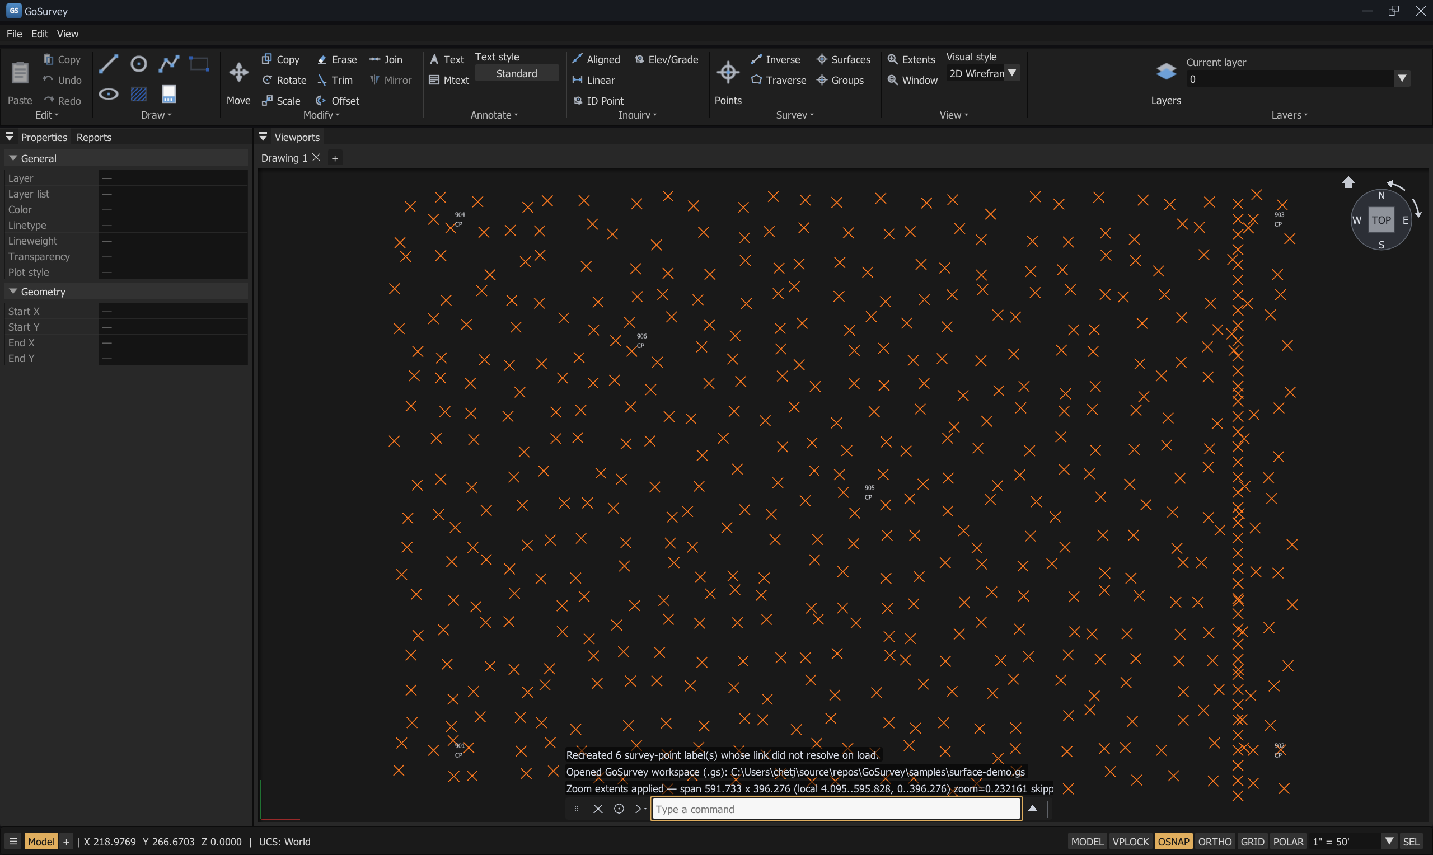This screenshot has height=855, width=1433.
Task: Click the status bar hamburger menu icon
Action: tap(13, 841)
